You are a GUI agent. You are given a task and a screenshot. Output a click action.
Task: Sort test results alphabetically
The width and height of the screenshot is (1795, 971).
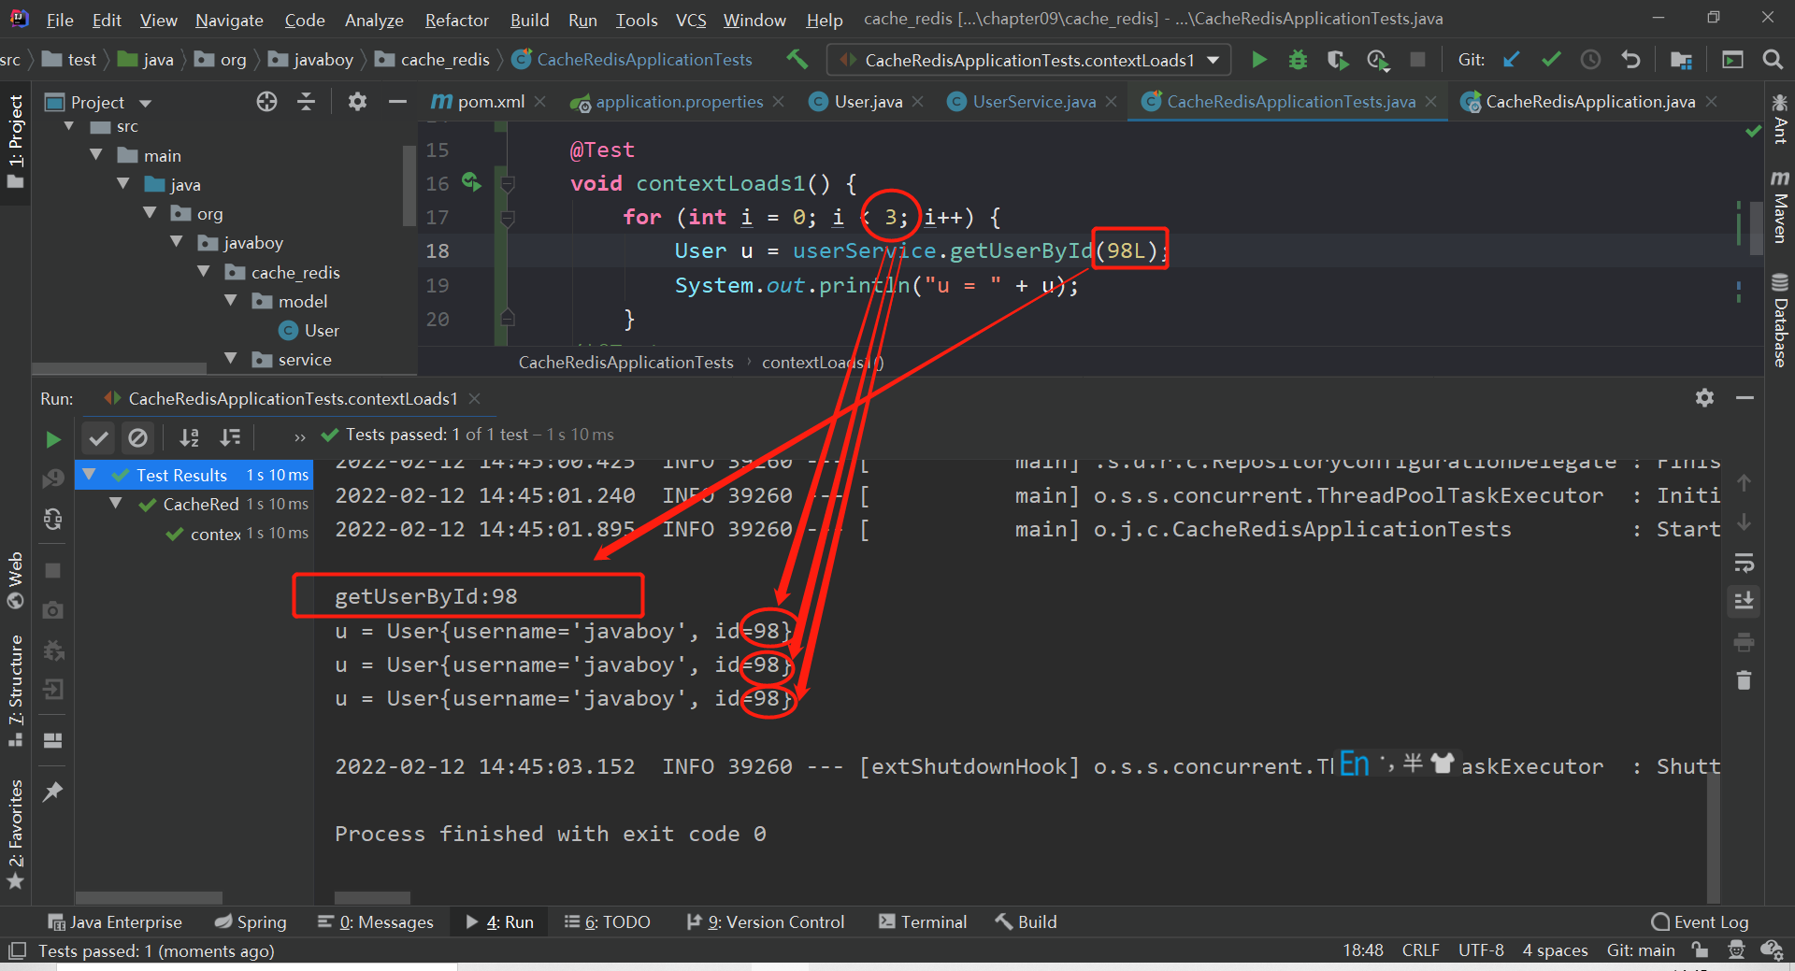tap(190, 436)
